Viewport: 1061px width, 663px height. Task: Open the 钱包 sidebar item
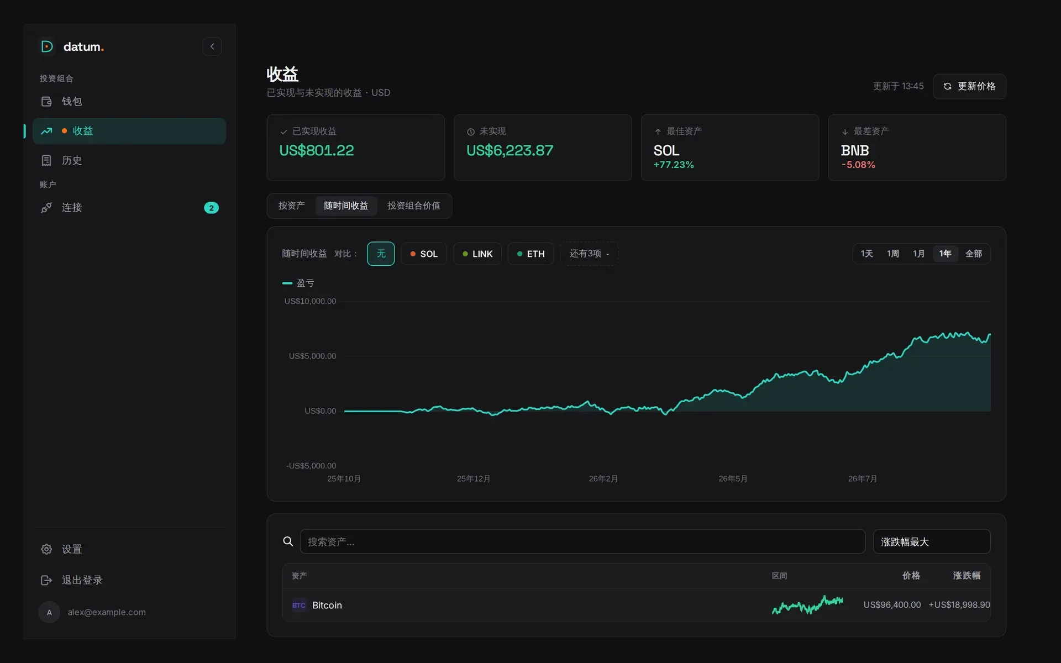pos(129,101)
